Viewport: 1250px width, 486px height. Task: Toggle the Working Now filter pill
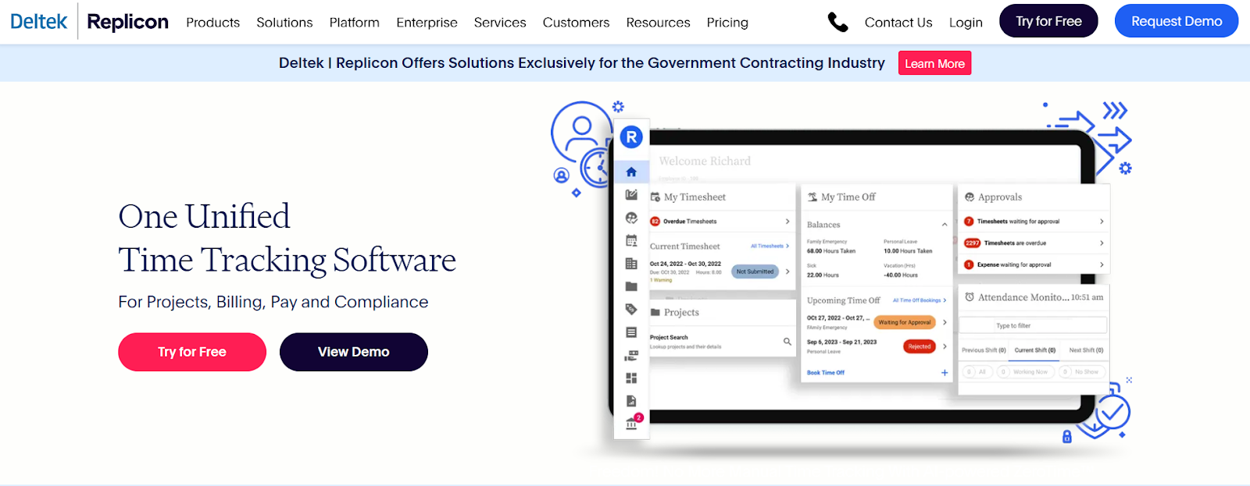click(x=1024, y=372)
